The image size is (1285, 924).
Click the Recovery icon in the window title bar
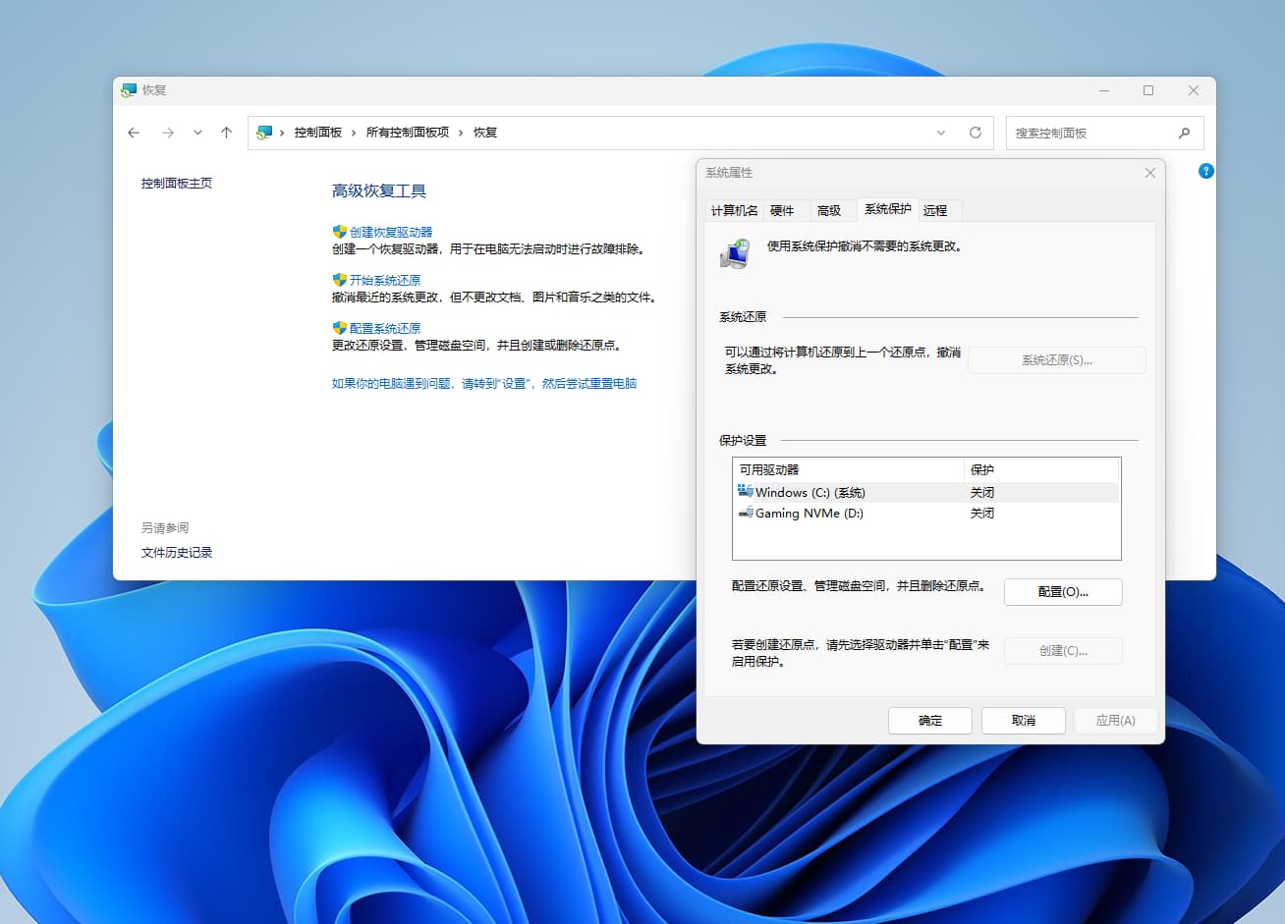[129, 90]
